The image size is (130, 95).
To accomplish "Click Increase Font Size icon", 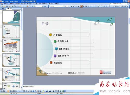I will pos(99,6).
